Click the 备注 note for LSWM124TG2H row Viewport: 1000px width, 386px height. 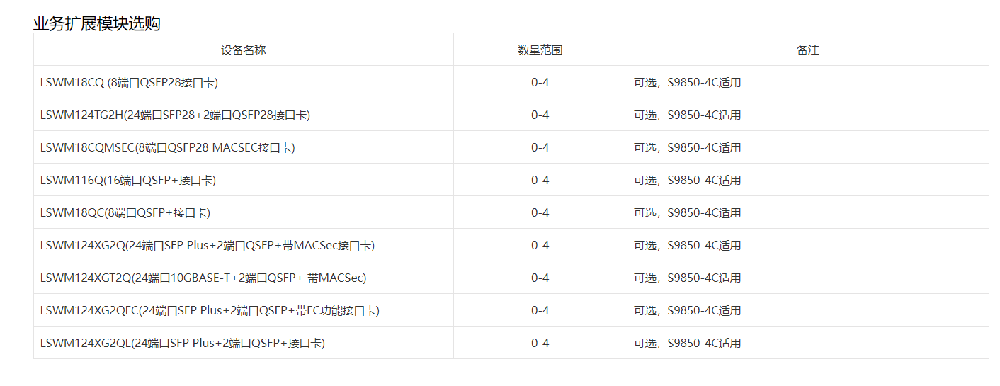687,115
